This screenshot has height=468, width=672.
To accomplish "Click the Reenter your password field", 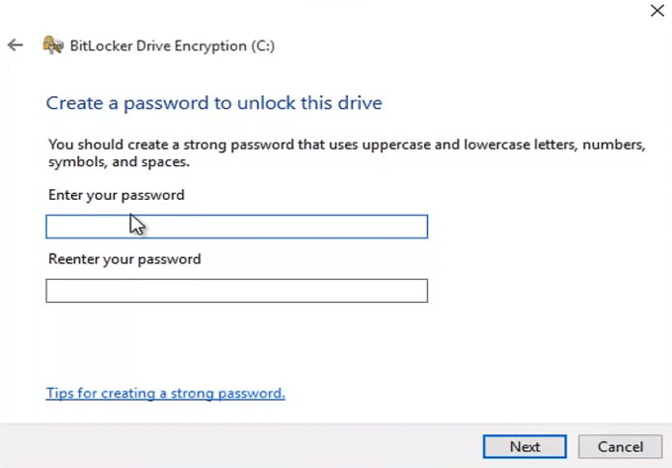I will (x=236, y=291).
